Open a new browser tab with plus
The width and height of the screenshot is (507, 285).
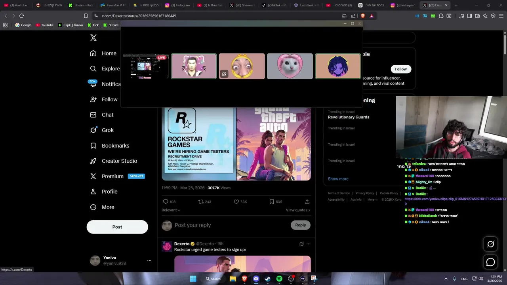[456, 5]
